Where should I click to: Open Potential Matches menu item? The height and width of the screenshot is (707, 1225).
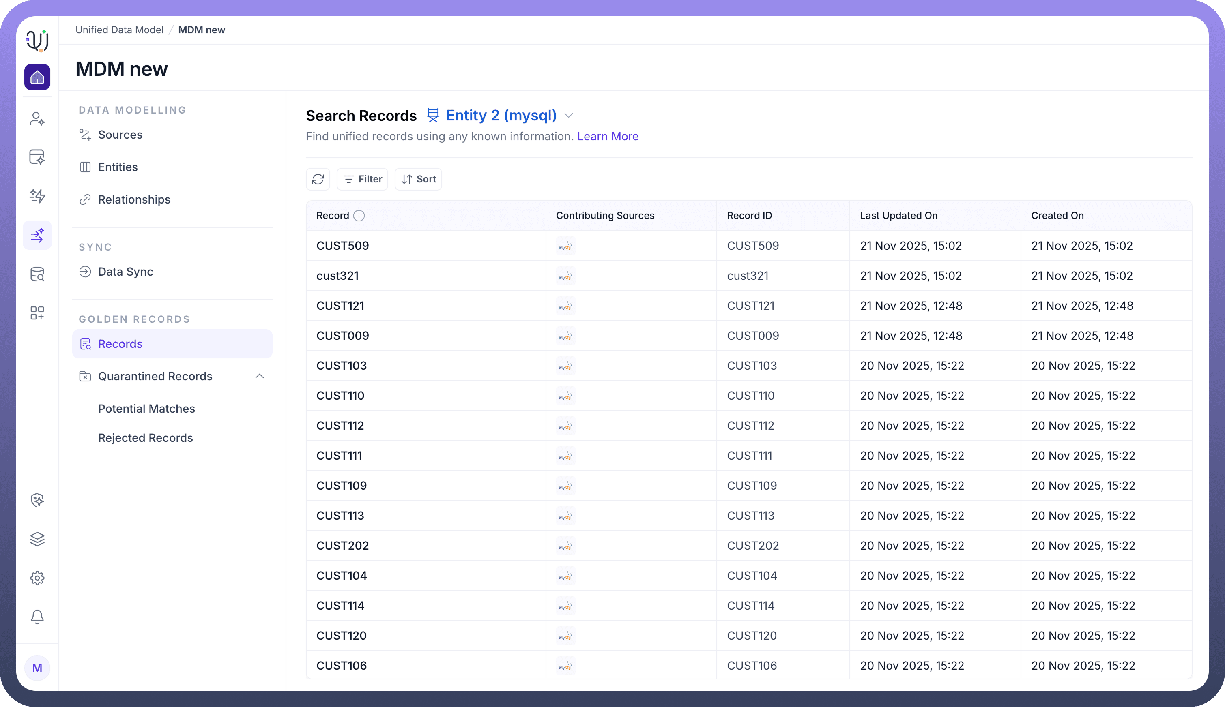point(146,409)
